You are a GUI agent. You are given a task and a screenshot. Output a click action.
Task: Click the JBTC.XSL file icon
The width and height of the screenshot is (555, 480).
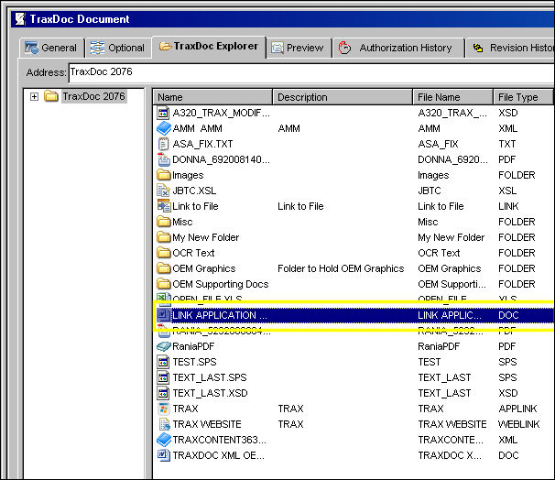[x=163, y=191]
